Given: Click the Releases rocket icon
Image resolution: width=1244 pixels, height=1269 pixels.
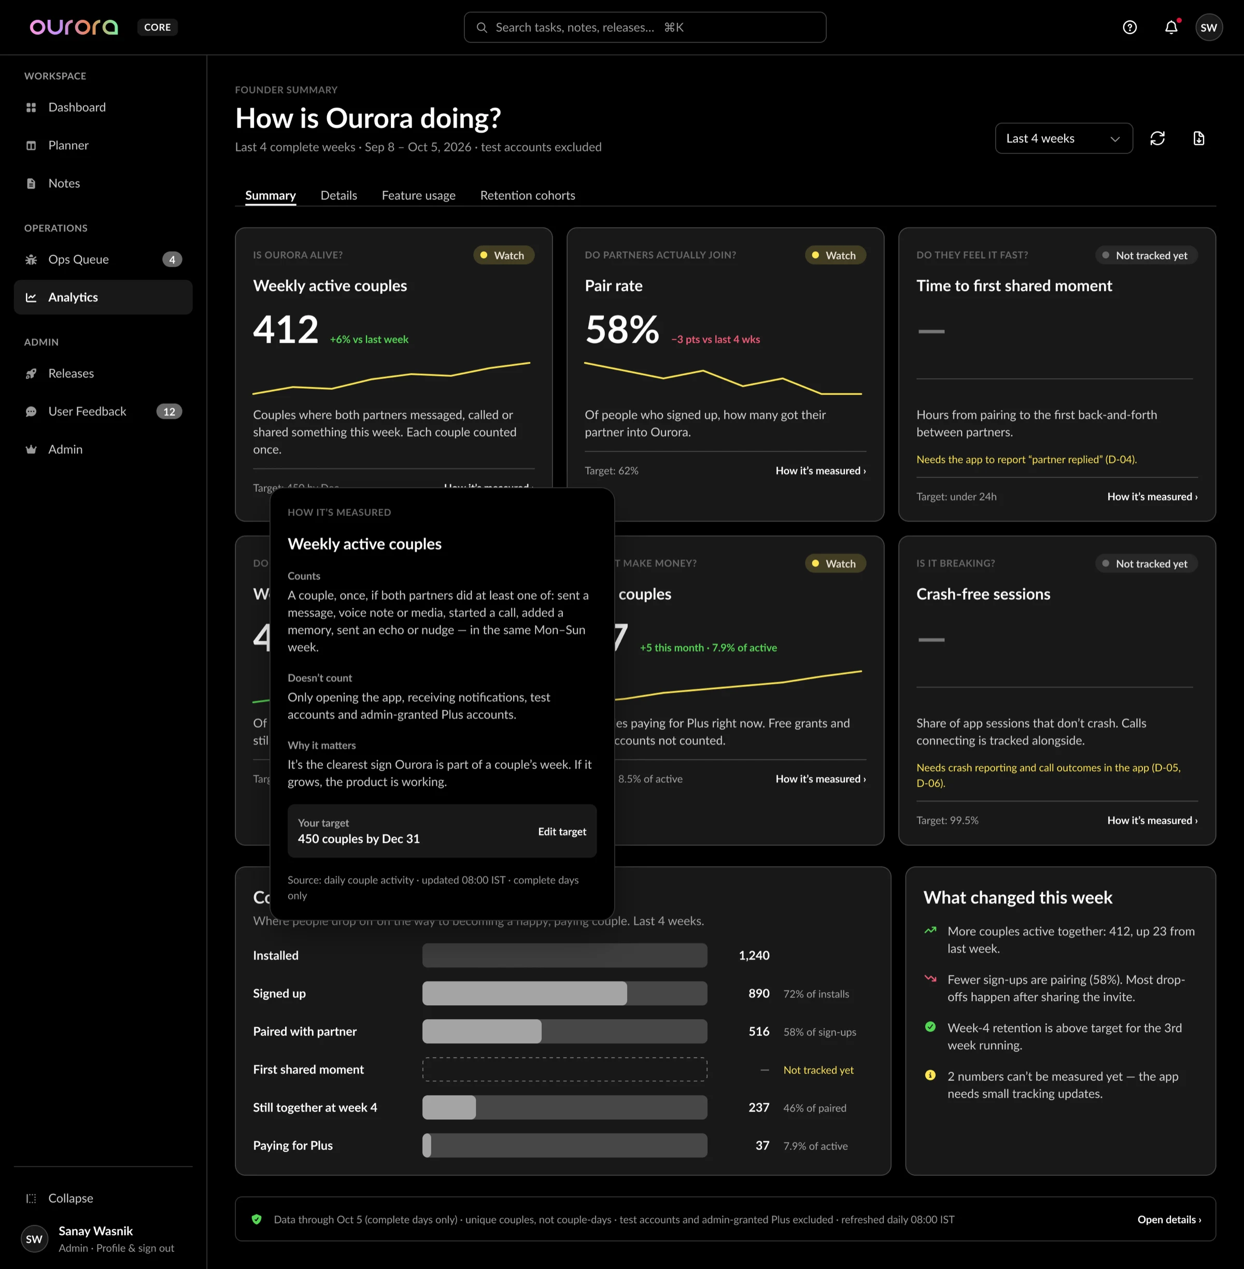Looking at the screenshot, I should [x=31, y=373].
